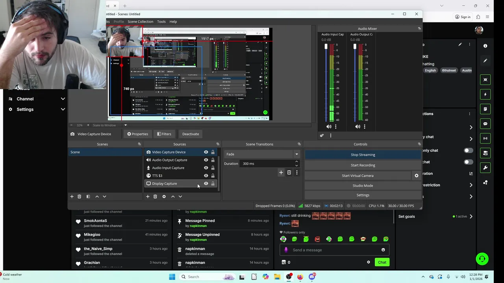
Task: Open the transition properties three-dot menu
Action: [x=297, y=173]
